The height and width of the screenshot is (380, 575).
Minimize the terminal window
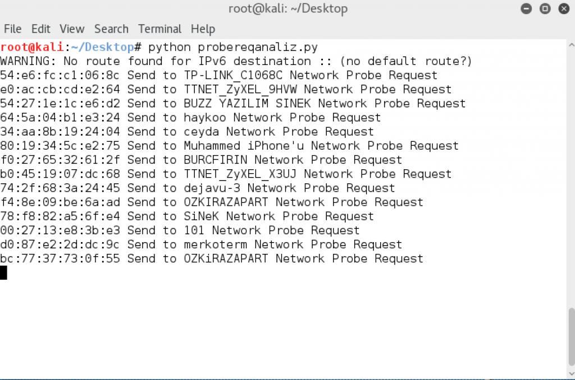coord(526,9)
